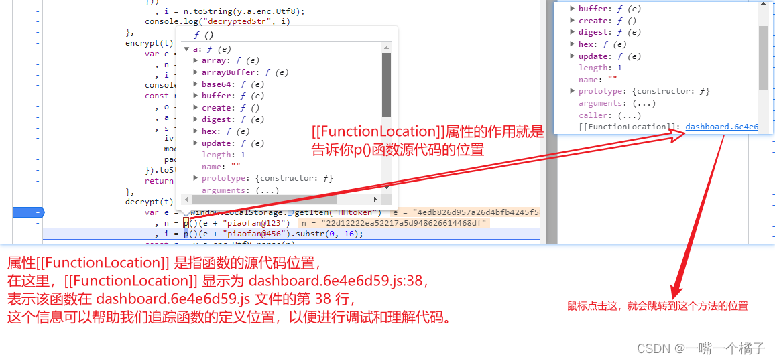Image resolution: width=775 pixels, height=361 pixels.
Task: Click the popup's scroll-up arrow
Action: [387, 48]
